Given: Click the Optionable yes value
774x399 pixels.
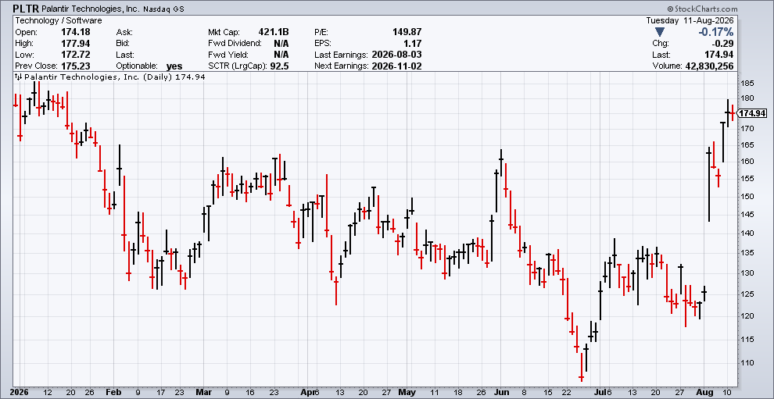Looking at the screenshot, I should [x=174, y=66].
